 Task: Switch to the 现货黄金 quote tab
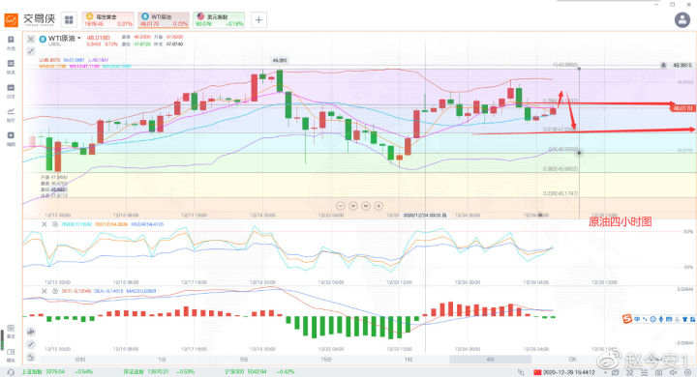[x=108, y=20]
